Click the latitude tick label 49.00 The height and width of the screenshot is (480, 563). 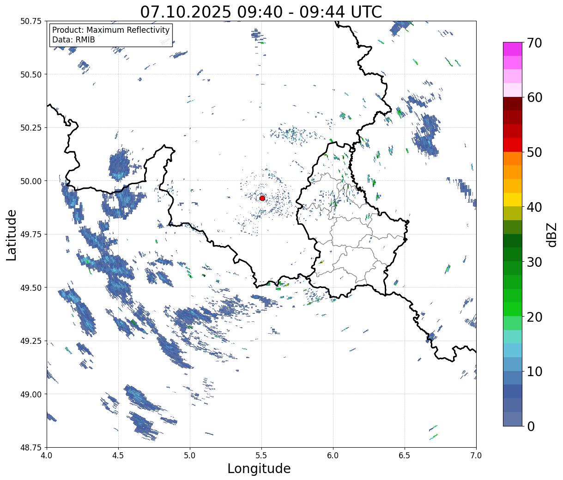(31, 394)
